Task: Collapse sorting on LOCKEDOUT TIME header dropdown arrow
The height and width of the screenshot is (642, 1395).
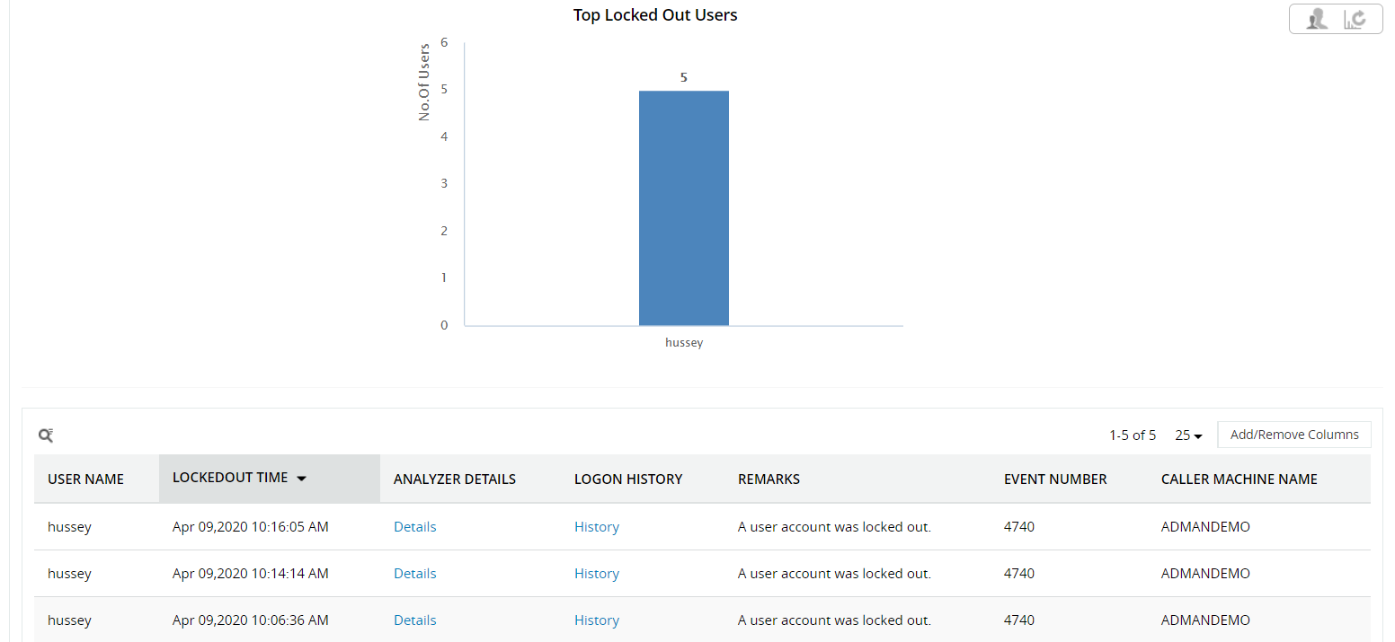Action: [303, 479]
